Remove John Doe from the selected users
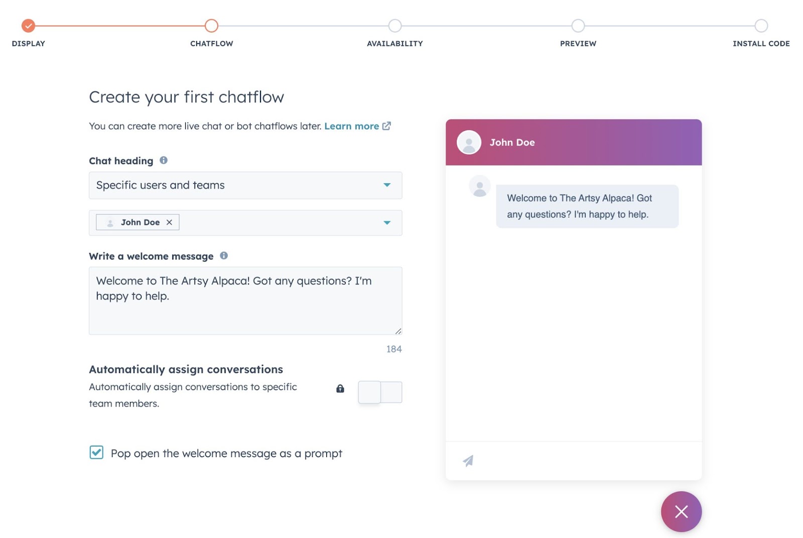 170,222
